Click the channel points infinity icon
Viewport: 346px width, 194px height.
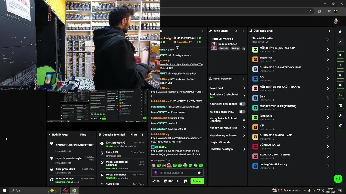156,181
